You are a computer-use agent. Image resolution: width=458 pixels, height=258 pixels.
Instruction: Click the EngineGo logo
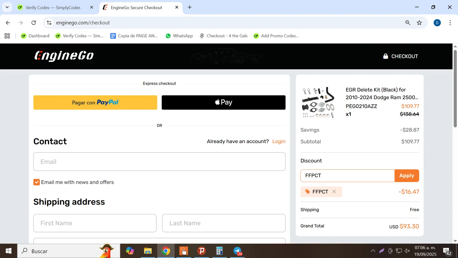[x=64, y=56]
